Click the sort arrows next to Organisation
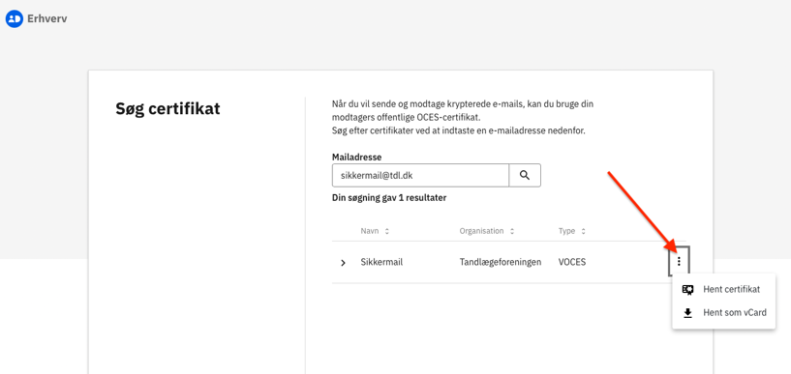Screen dimensions: 791x374 click(512, 232)
